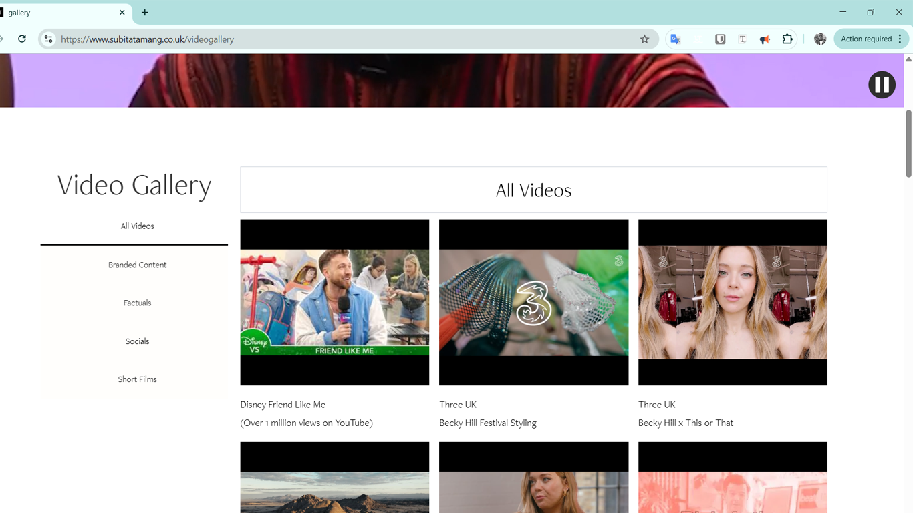Screen dimensions: 913x513
Task: Open the browser profile avatar
Action: [820, 39]
